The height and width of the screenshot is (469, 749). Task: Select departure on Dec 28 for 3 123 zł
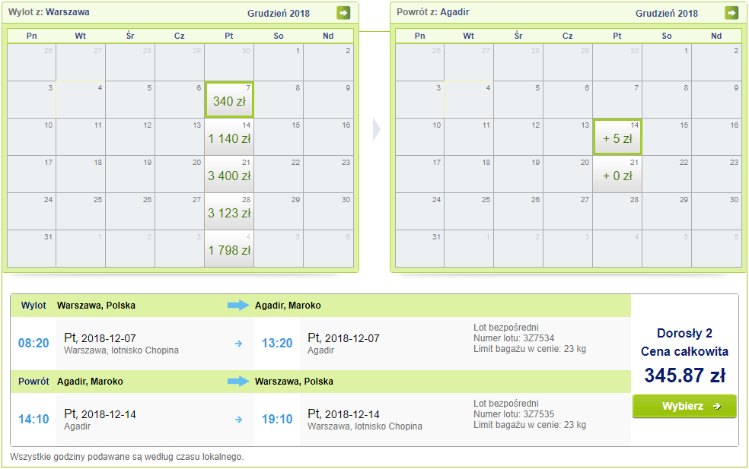[x=229, y=212]
